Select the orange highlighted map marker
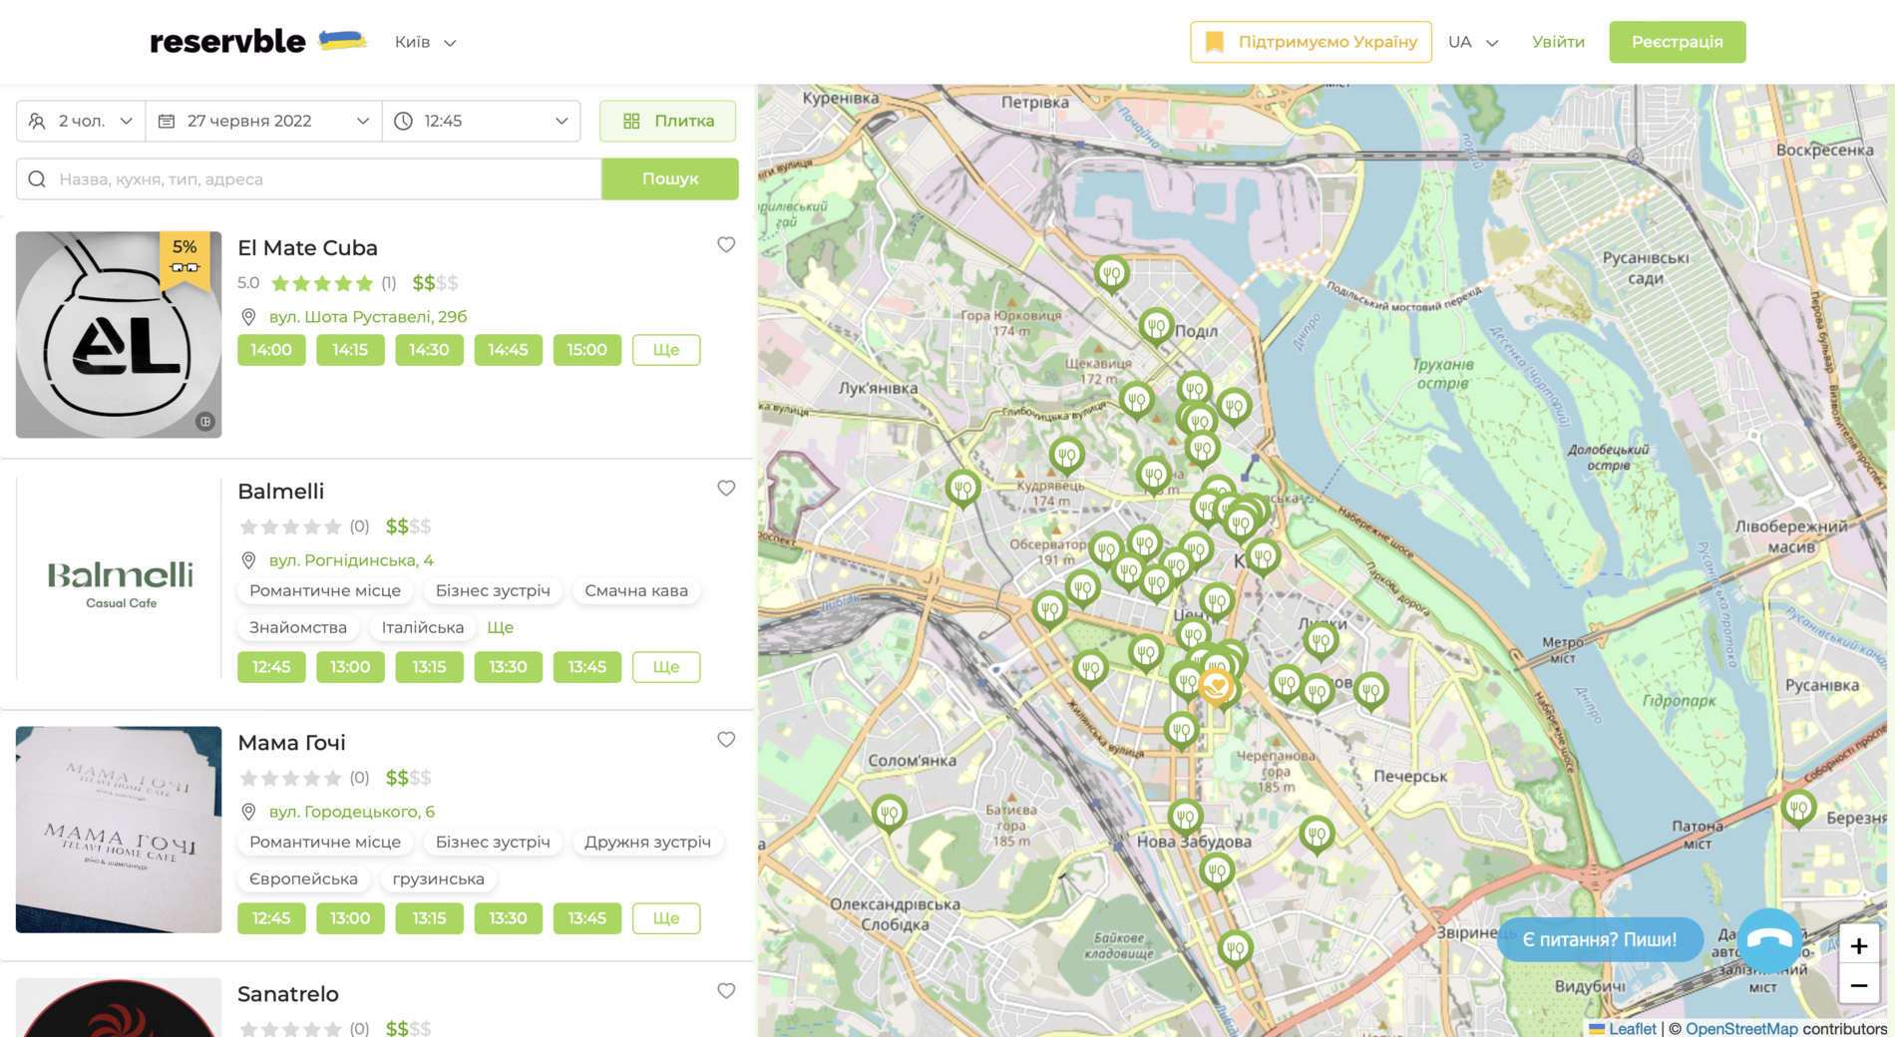This screenshot has height=1037, width=1895. [1216, 687]
